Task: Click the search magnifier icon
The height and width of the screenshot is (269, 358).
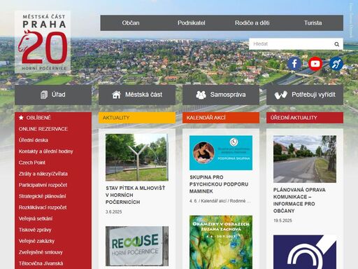Action: tap(336, 44)
